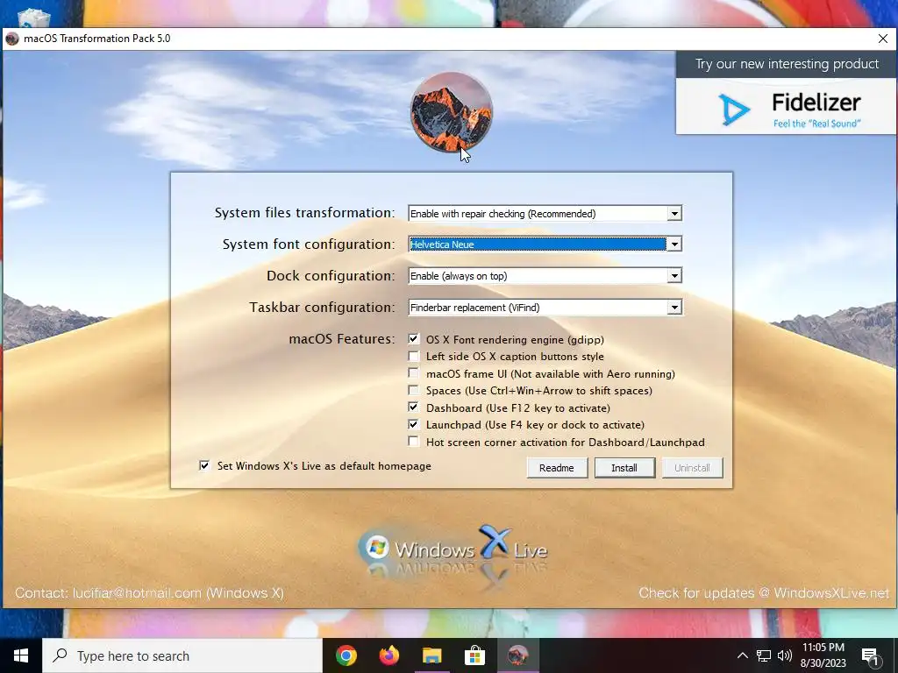Uncheck Dashboard (Use F12 key to activate)
The height and width of the screenshot is (673, 898).
(x=414, y=407)
